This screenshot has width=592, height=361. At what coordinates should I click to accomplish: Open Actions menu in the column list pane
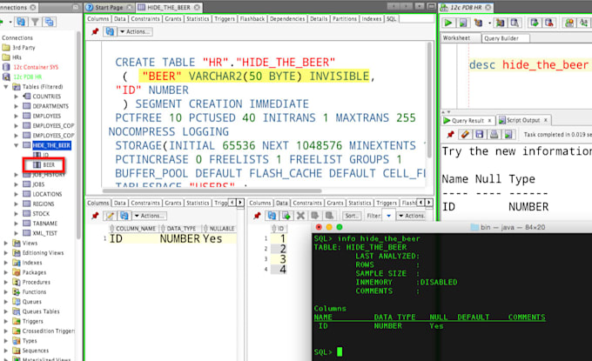tap(150, 216)
